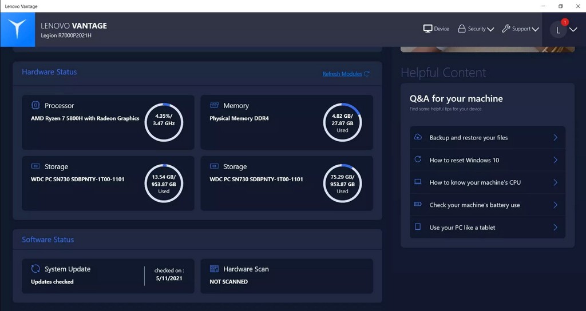Image resolution: width=586 pixels, height=311 pixels.
Task: Click the Memory module icon
Action: click(214, 105)
